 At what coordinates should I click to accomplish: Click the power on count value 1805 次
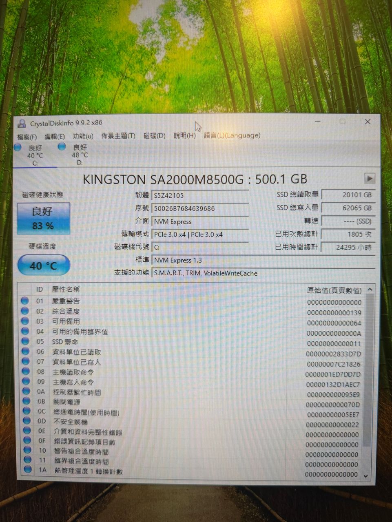(x=348, y=234)
